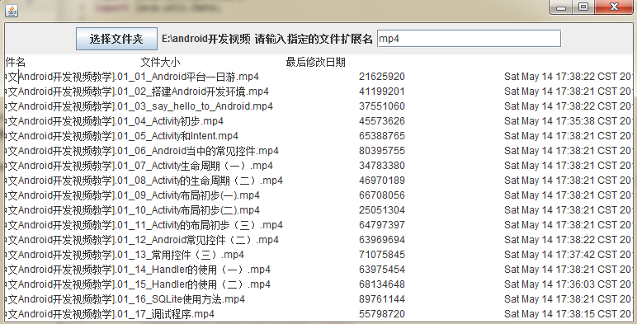Select file 01_12_Android常见控件（二）.mp4
The image size is (637, 324).
click(142, 240)
